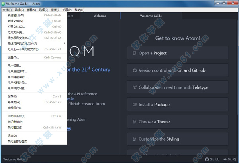The width and height of the screenshot is (239, 163).
Task: Choose 关闭标签页(C) menu entry
Action: pos(34,116)
